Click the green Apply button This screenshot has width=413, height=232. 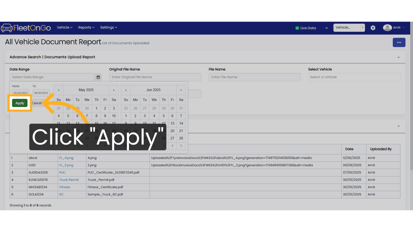[x=20, y=103]
